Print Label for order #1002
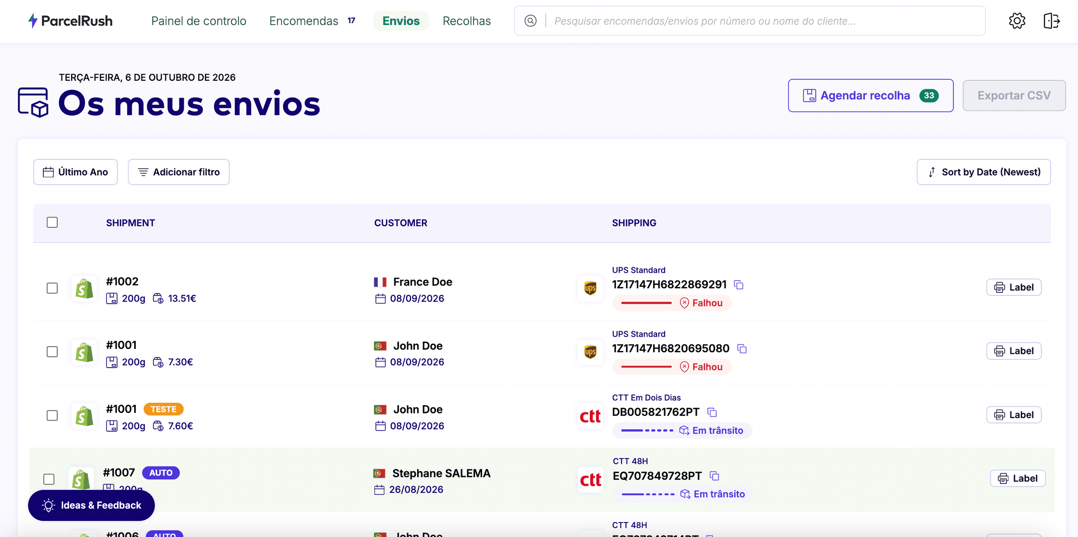Viewport: 1078px width, 537px height. tap(1014, 287)
